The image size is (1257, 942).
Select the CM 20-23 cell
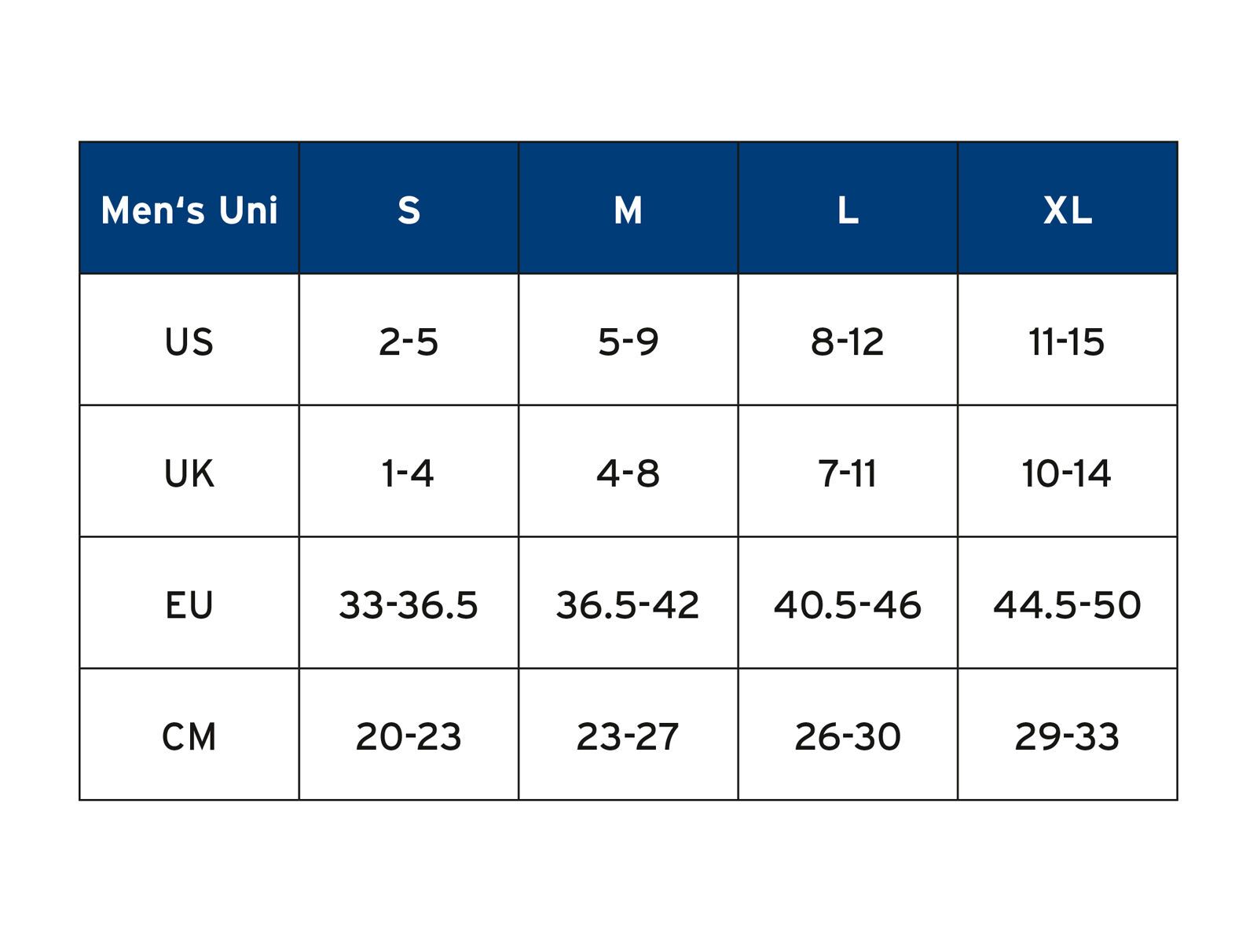[409, 736]
